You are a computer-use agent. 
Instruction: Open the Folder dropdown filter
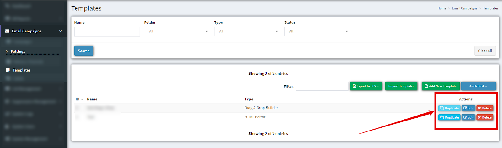[177, 32]
